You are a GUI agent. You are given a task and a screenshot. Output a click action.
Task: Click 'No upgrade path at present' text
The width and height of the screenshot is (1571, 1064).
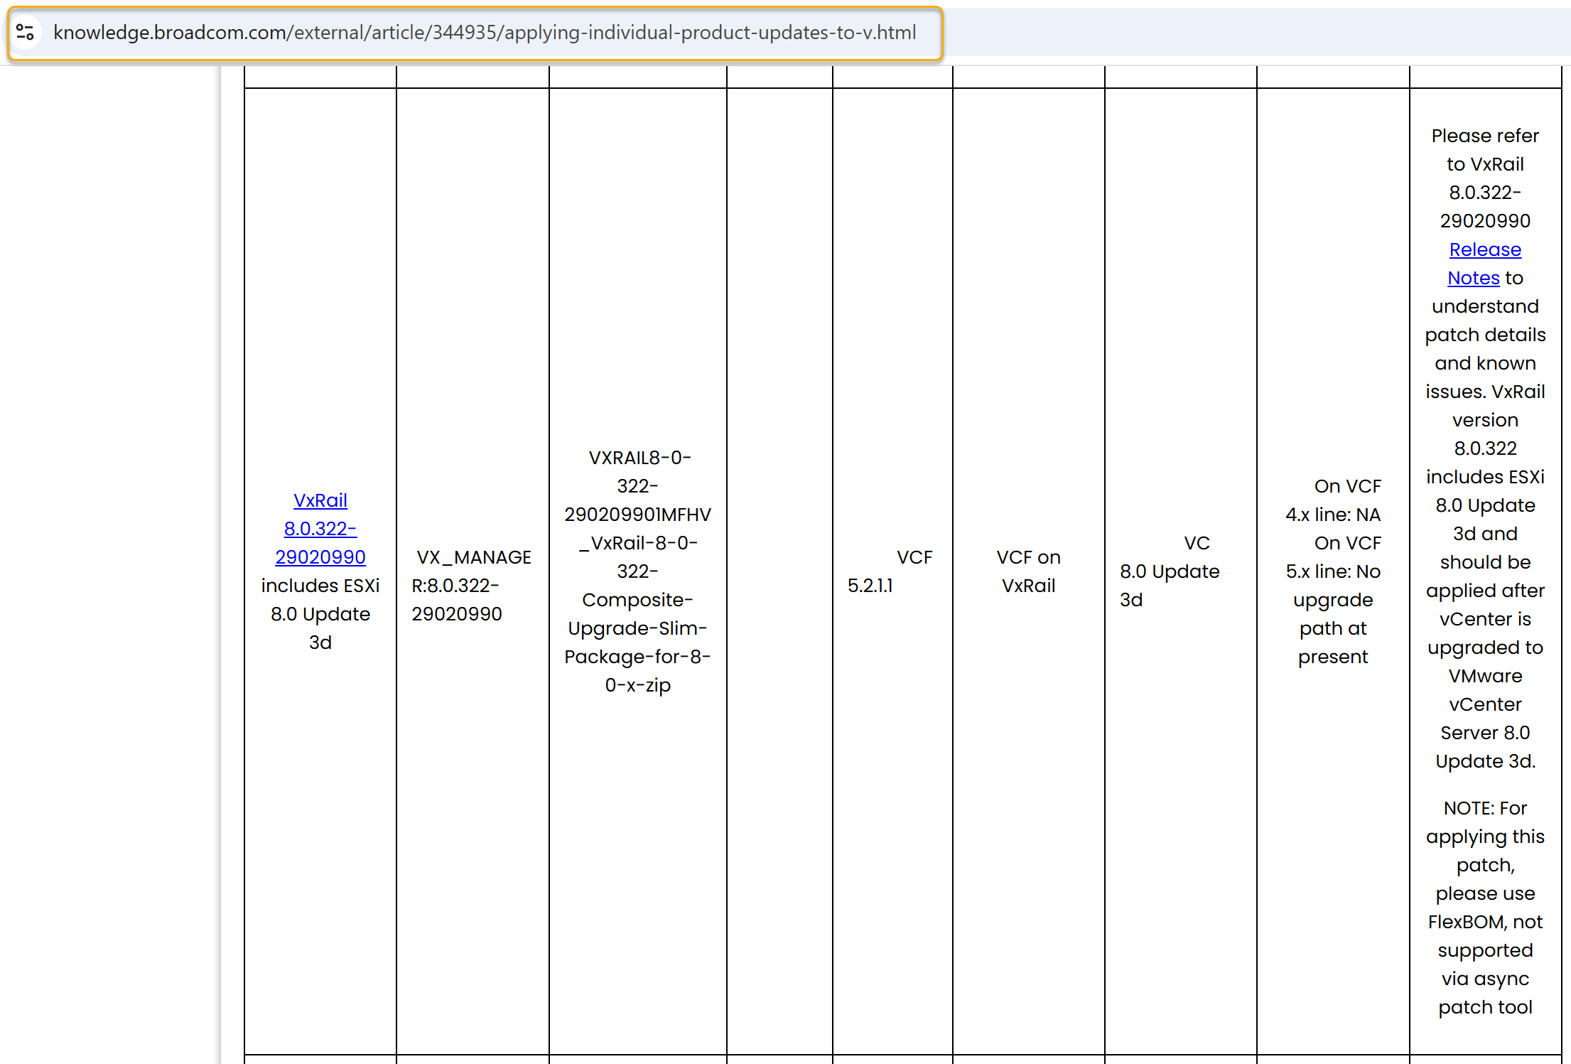coord(1333,628)
